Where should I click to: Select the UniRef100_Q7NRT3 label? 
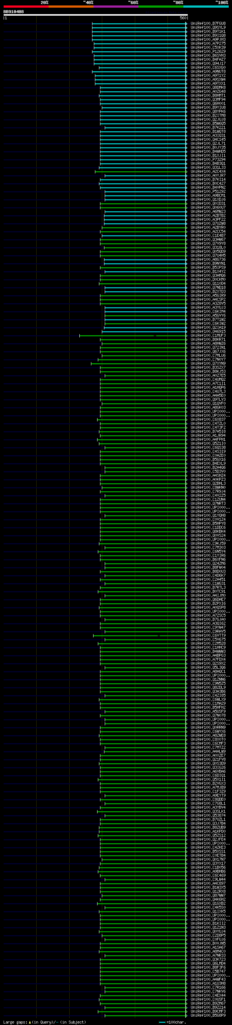pos(208,504)
